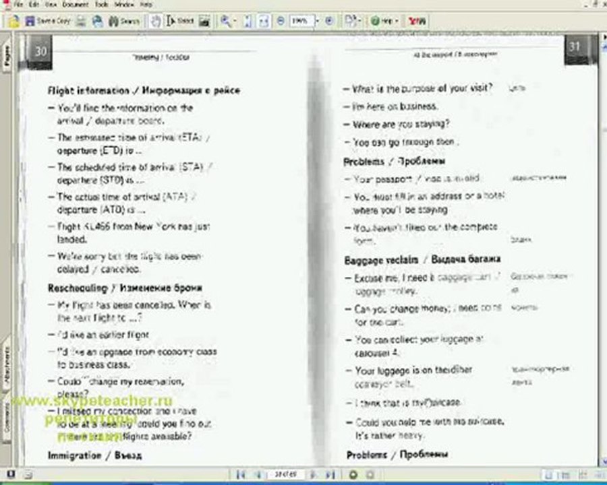This screenshot has width=607, height=485.
Task: Click the Email globe icon
Action: 98,21
